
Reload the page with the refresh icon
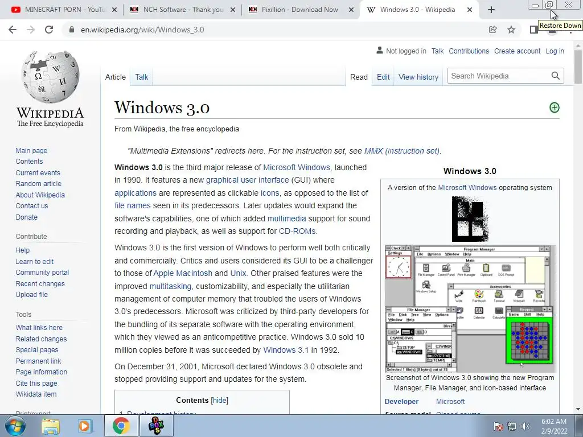pyautogui.click(x=49, y=30)
